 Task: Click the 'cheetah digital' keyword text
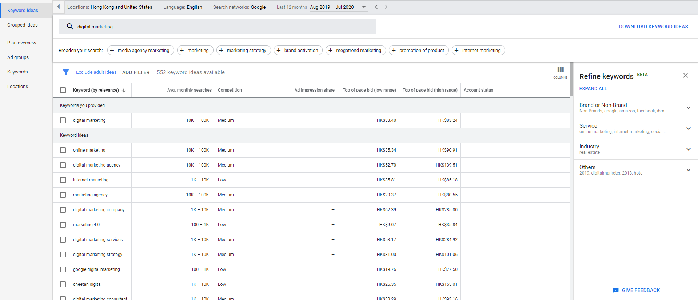(x=87, y=284)
